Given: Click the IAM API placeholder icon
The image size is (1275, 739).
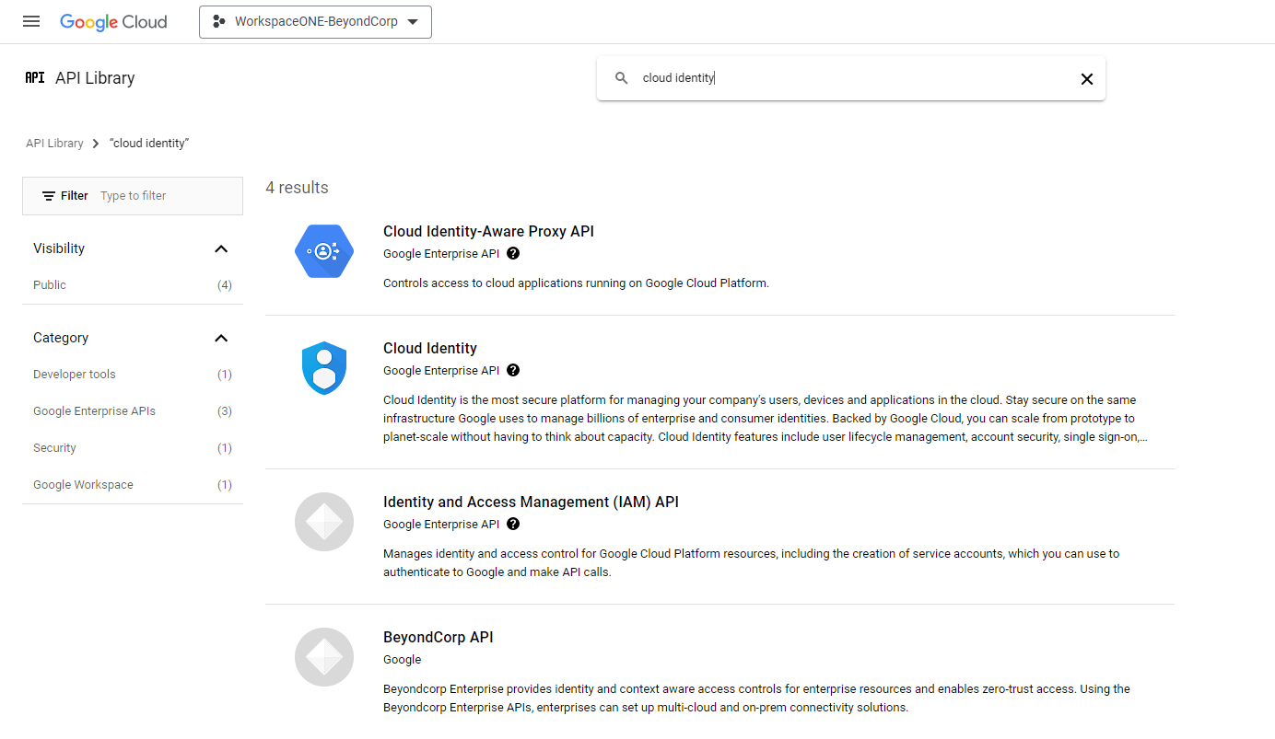Looking at the screenshot, I should click(x=323, y=522).
